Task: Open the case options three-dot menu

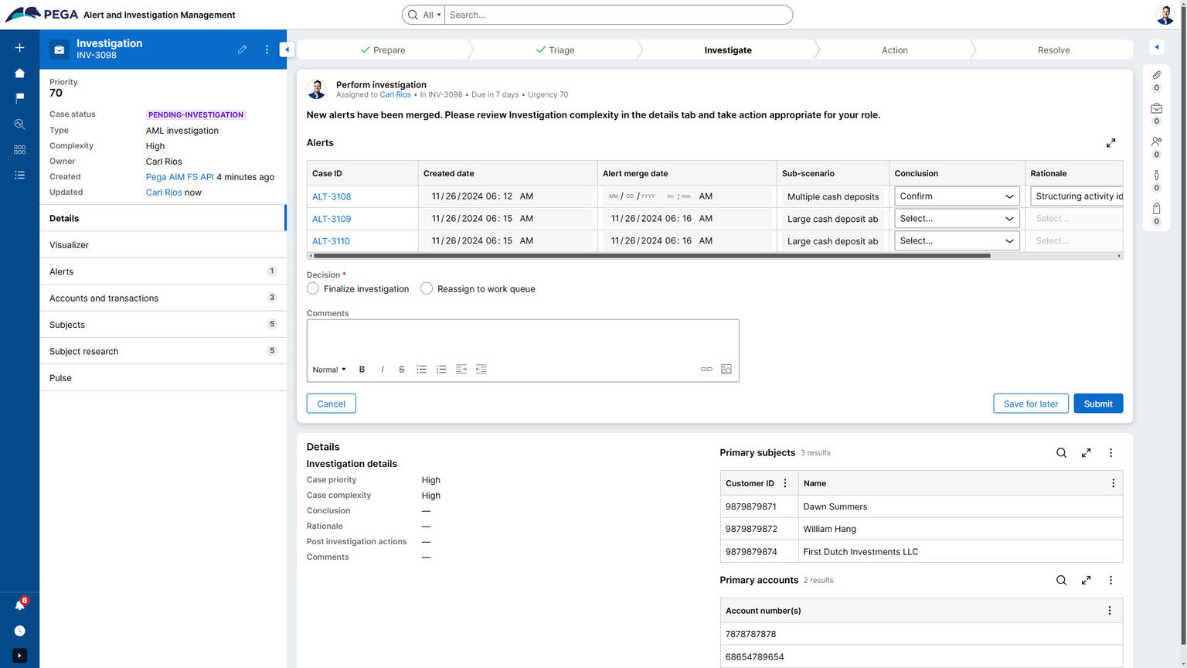Action: coord(267,49)
